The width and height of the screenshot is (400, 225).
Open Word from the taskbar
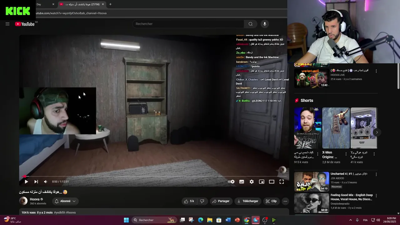point(228,220)
